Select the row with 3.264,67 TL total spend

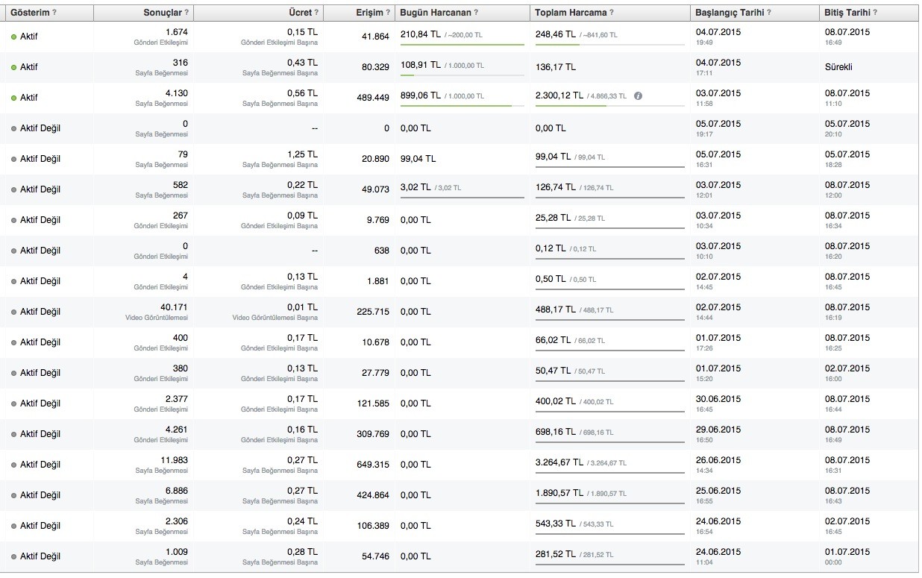[x=461, y=465]
